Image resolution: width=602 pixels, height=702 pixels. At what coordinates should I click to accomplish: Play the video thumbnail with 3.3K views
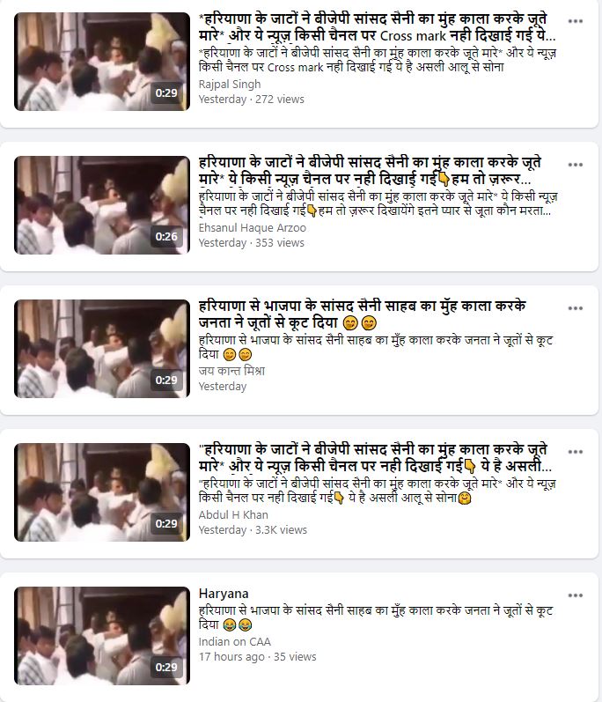coord(102,492)
